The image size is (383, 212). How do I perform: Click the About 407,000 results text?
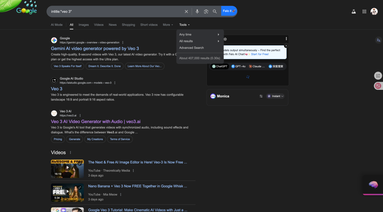coord(200,58)
